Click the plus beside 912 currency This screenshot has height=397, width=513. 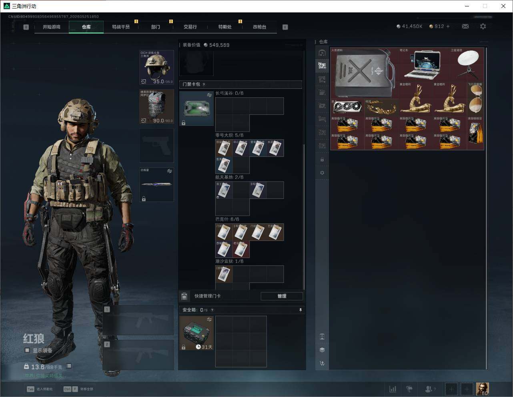pyautogui.click(x=448, y=26)
